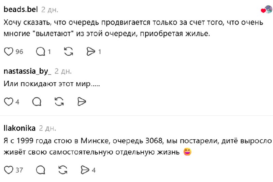Share beads.bel's comment via send icon
This screenshot has width=273, height=182.
click(91, 52)
